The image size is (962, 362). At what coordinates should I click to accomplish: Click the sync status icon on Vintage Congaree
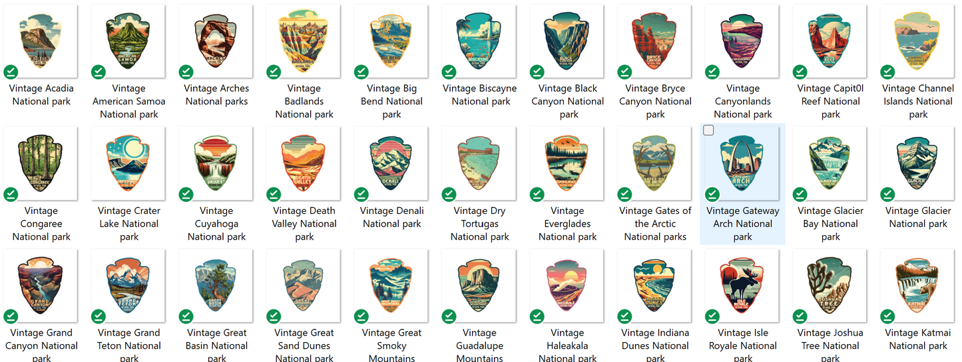[11, 194]
